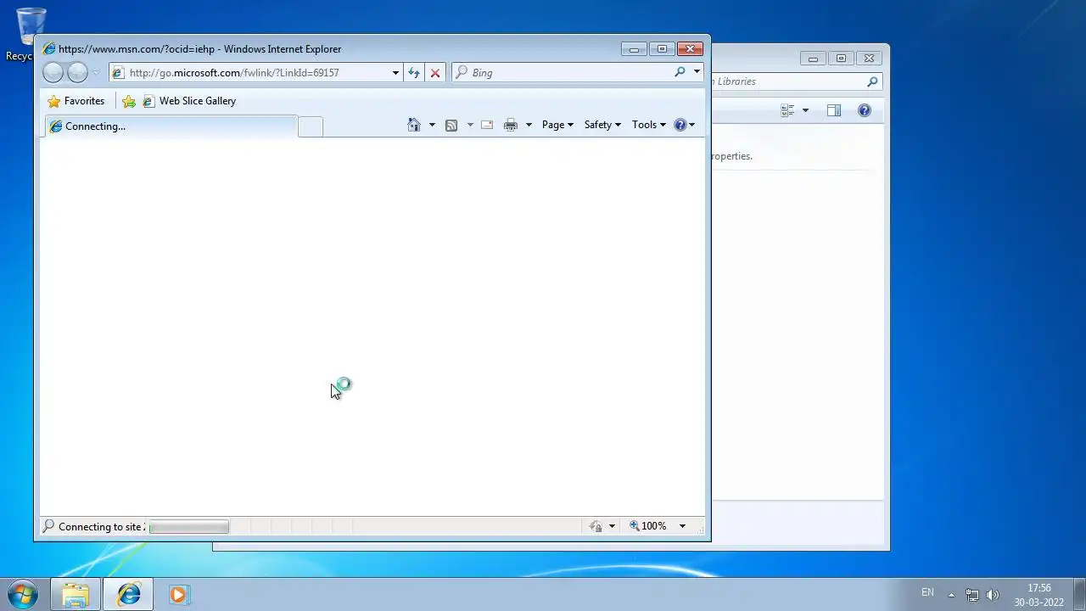The image size is (1086, 611).
Task: Click the Show desktop strip
Action: point(1079,594)
